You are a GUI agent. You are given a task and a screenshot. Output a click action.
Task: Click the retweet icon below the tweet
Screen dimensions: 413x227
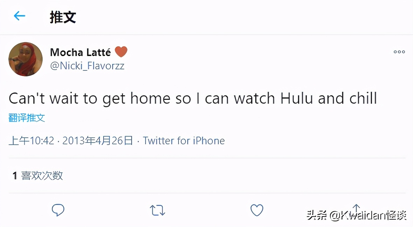point(157,210)
